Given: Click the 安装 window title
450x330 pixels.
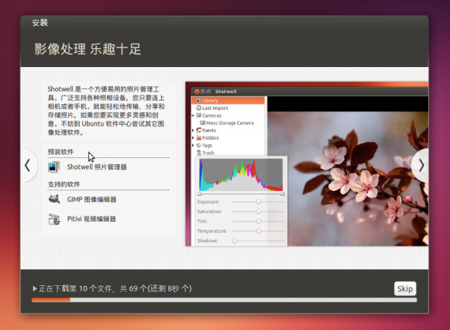Looking at the screenshot, I should tap(40, 23).
